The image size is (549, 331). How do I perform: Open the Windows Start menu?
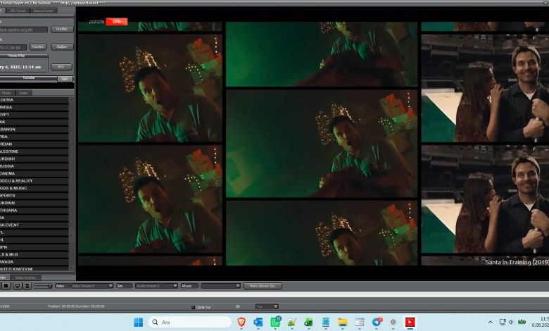(138, 322)
